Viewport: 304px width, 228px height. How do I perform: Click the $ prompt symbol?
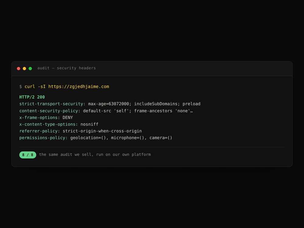pyautogui.click(x=21, y=87)
